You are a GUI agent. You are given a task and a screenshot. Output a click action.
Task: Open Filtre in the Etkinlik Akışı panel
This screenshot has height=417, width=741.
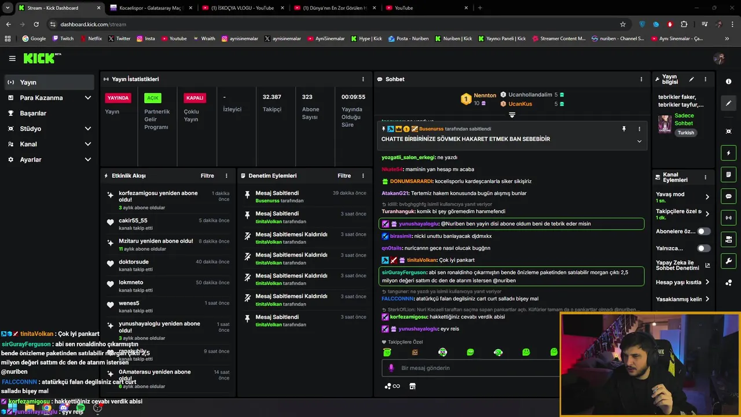(x=207, y=175)
